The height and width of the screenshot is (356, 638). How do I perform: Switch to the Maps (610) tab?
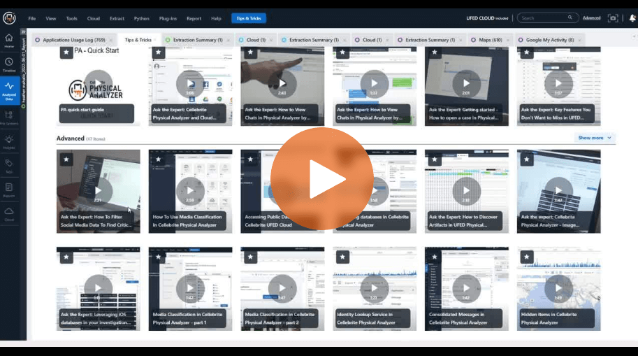pos(491,40)
